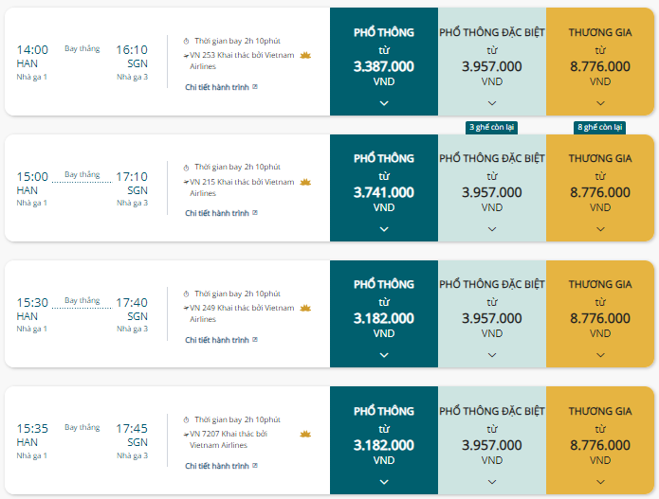
Task: Click the plane icon beside VN 215
Action: tap(186, 182)
